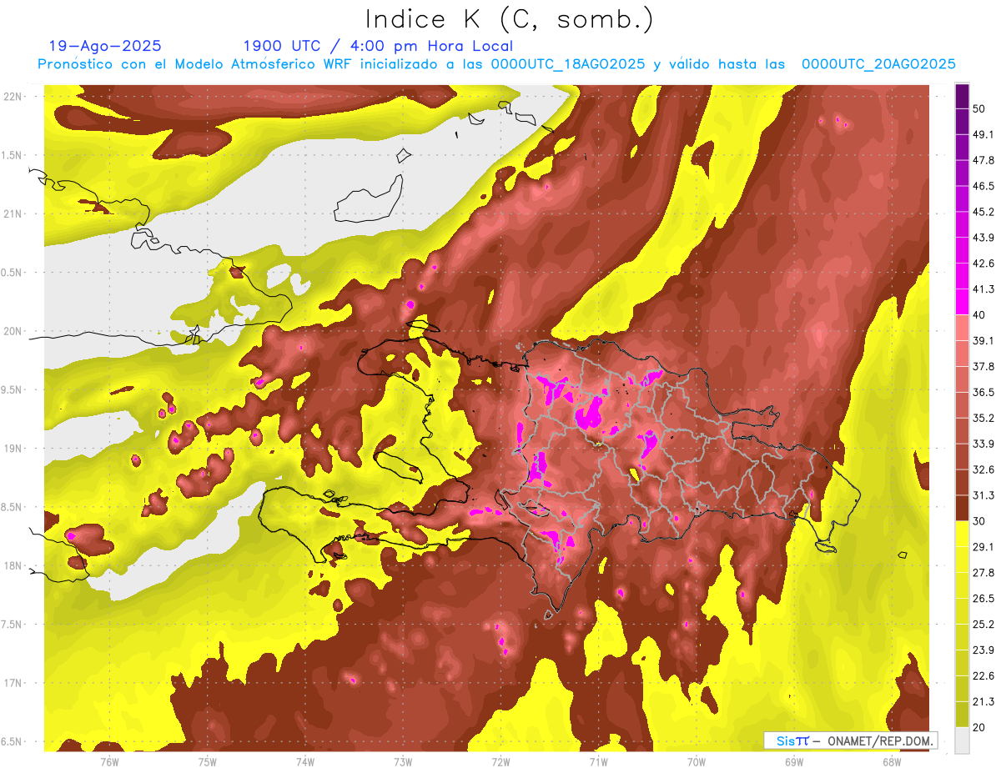Click the colorbar value "25.2"
This screenshot has width=1001, height=773.
pos(983,625)
